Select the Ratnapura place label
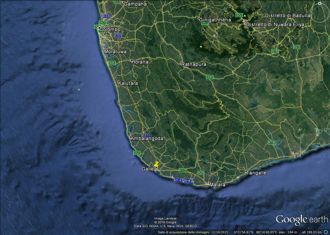 click(x=194, y=64)
